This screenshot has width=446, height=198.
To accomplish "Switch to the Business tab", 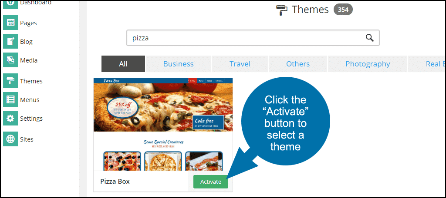I will coord(178,64).
